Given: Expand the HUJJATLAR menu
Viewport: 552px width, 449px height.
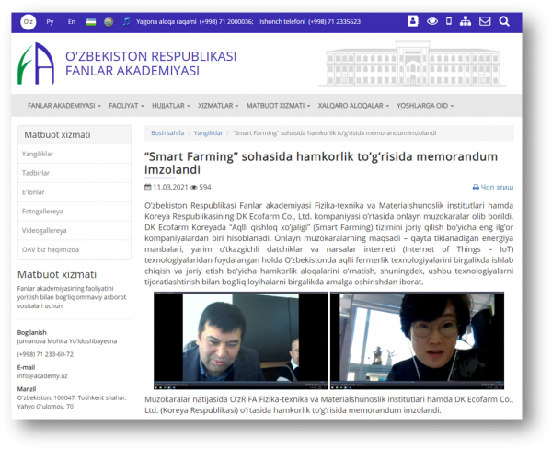Looking at the screenshot, I should point(171,106).
